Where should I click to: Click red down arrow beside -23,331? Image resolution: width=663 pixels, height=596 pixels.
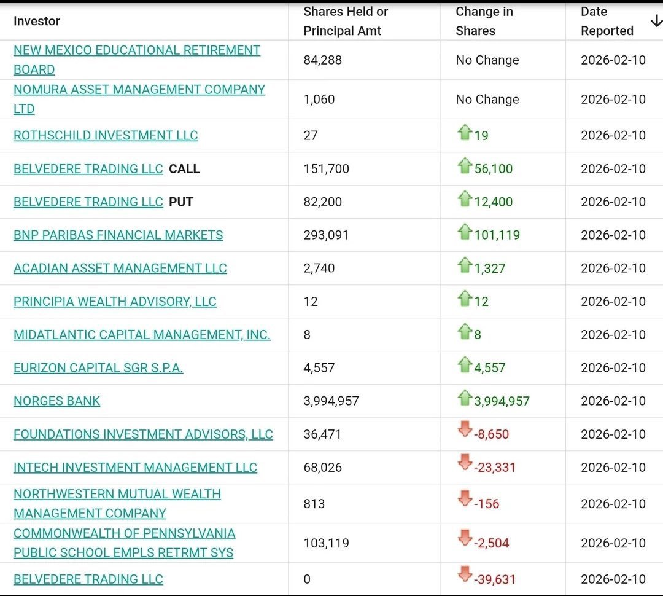click(x=465, y=462)
